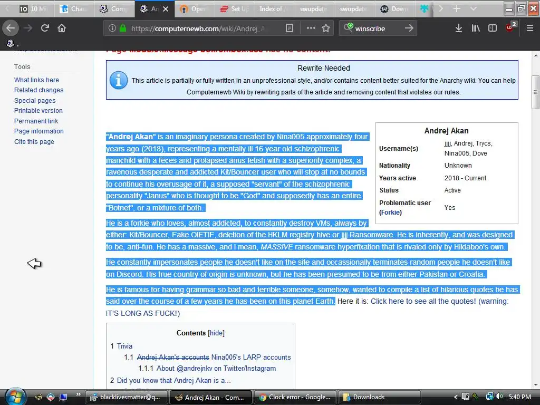Open the Downloads taskbar window
540x405 pixels.
point(380,397)
